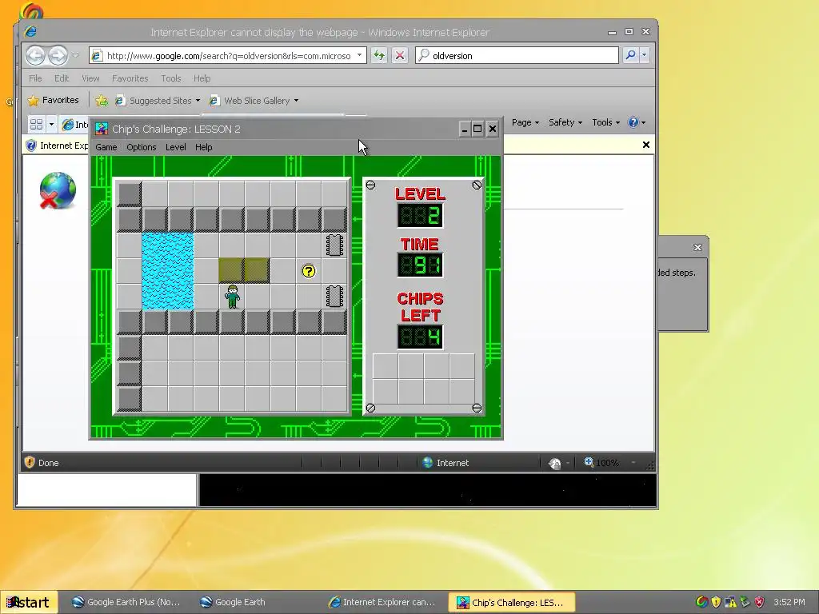Click the lower computer chip tile

(334, 297)
